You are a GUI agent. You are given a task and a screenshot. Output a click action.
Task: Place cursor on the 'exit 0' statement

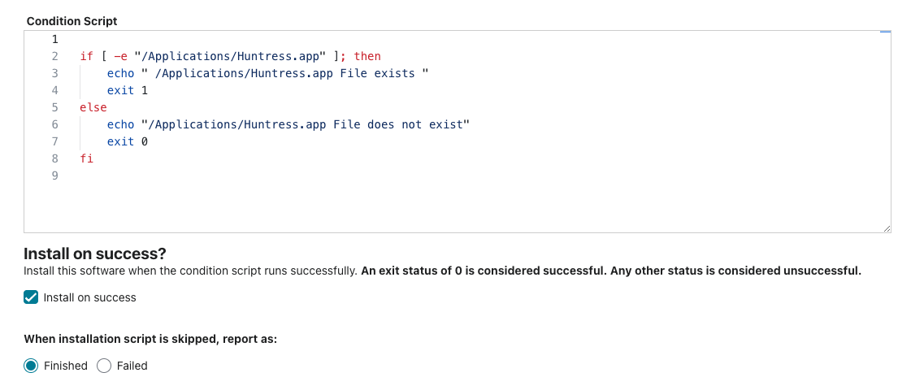coord(128,141)
